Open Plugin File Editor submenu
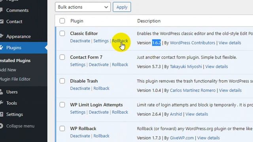The image size is (253, 142). click(x=15, y=79)
